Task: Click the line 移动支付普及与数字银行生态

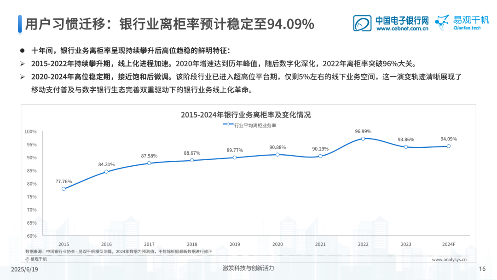Action: pos(143,90)
